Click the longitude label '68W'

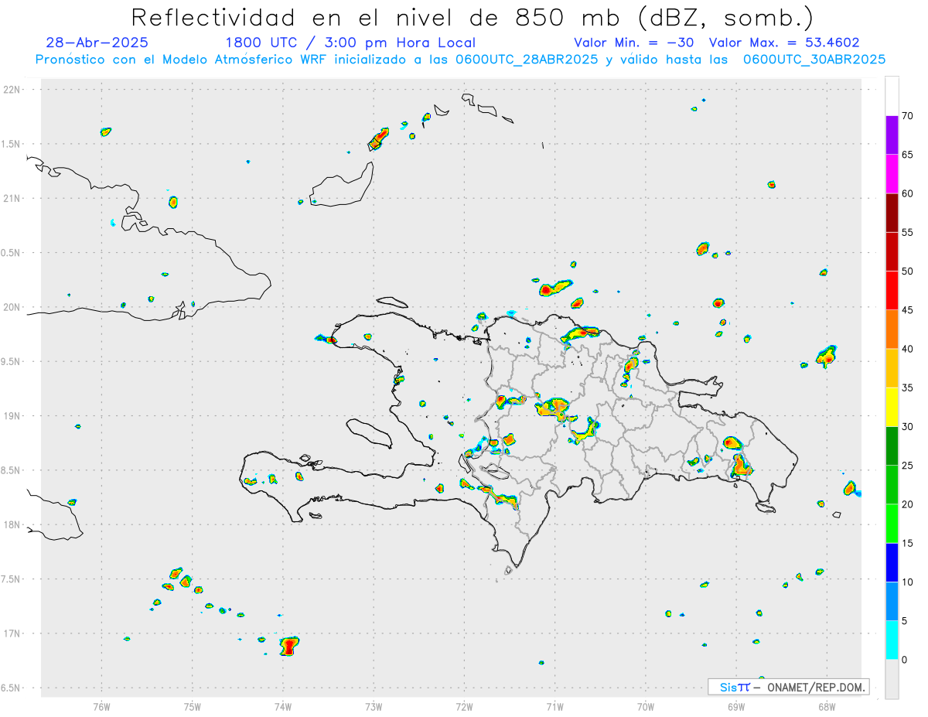[827, 707]
